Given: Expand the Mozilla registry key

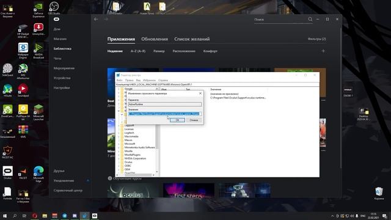Looking at the screenshot, I should tap(119, 151).
